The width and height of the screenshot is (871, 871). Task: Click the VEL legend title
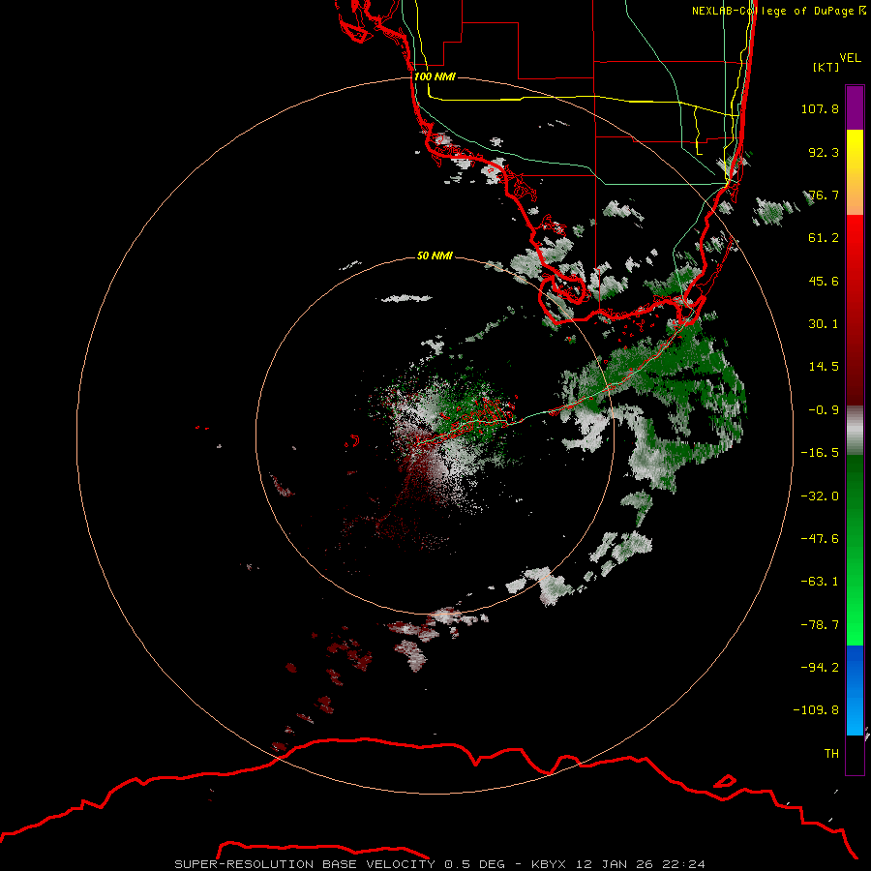click(x=850, y=58)
